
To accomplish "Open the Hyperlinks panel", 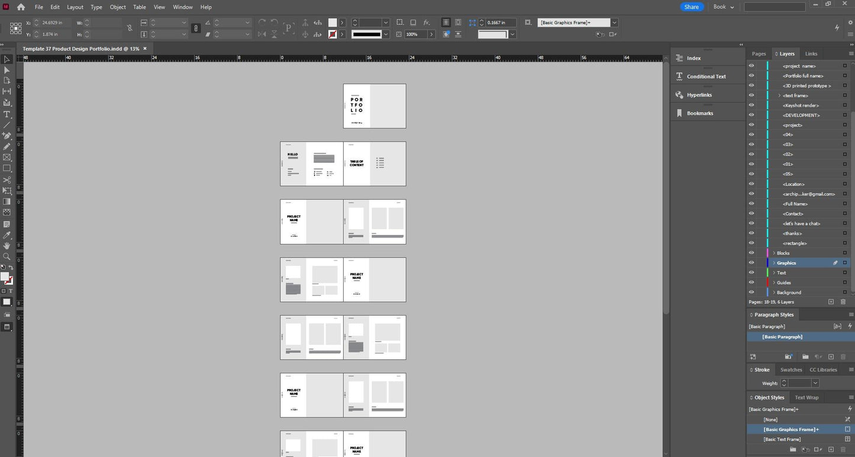I will click(699, 95).
